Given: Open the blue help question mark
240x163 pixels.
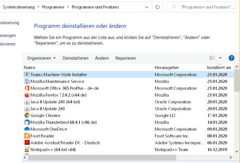Looking at the screenshot, I should pos(231,58).
